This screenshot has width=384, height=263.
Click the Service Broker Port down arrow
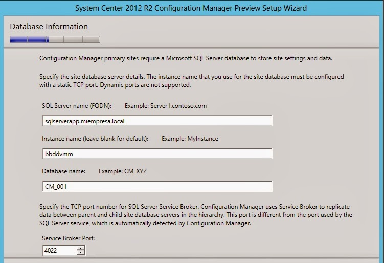(80, 252)
